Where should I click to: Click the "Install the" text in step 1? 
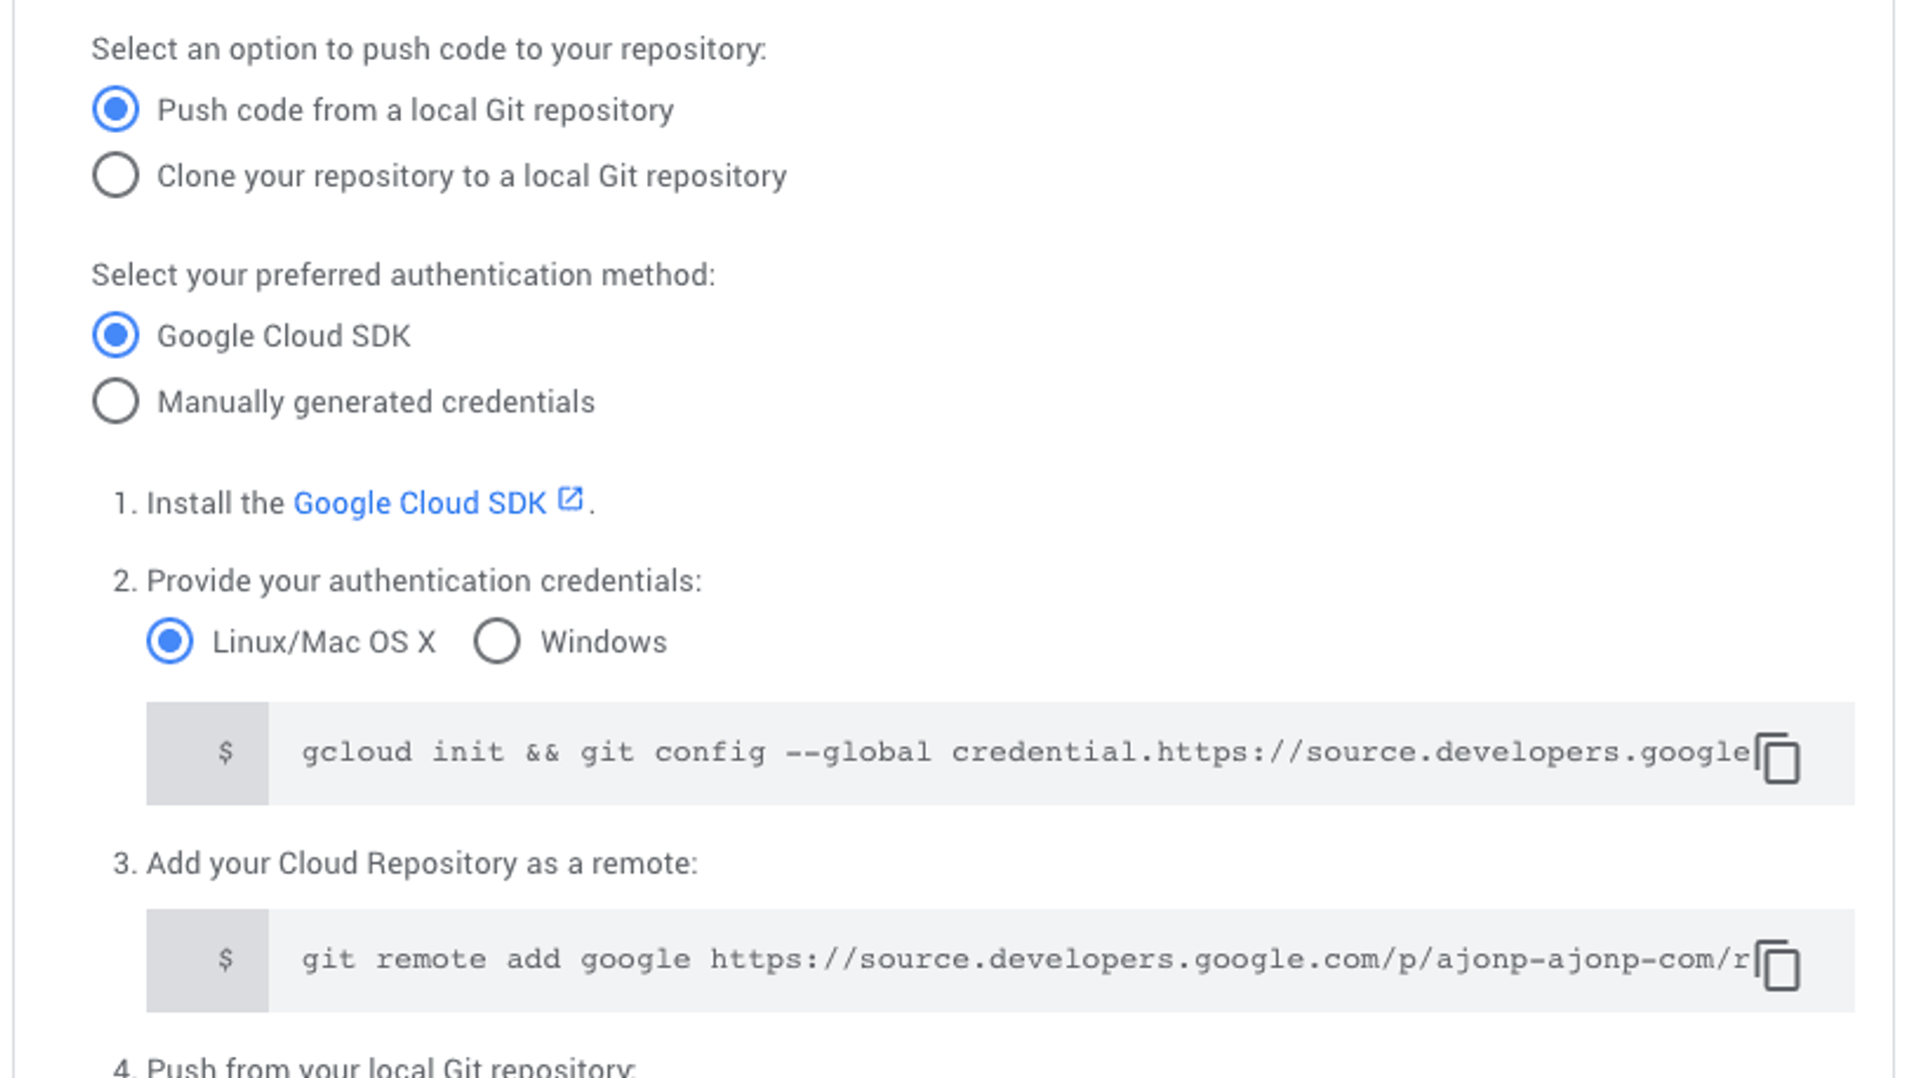coord(215,503)
